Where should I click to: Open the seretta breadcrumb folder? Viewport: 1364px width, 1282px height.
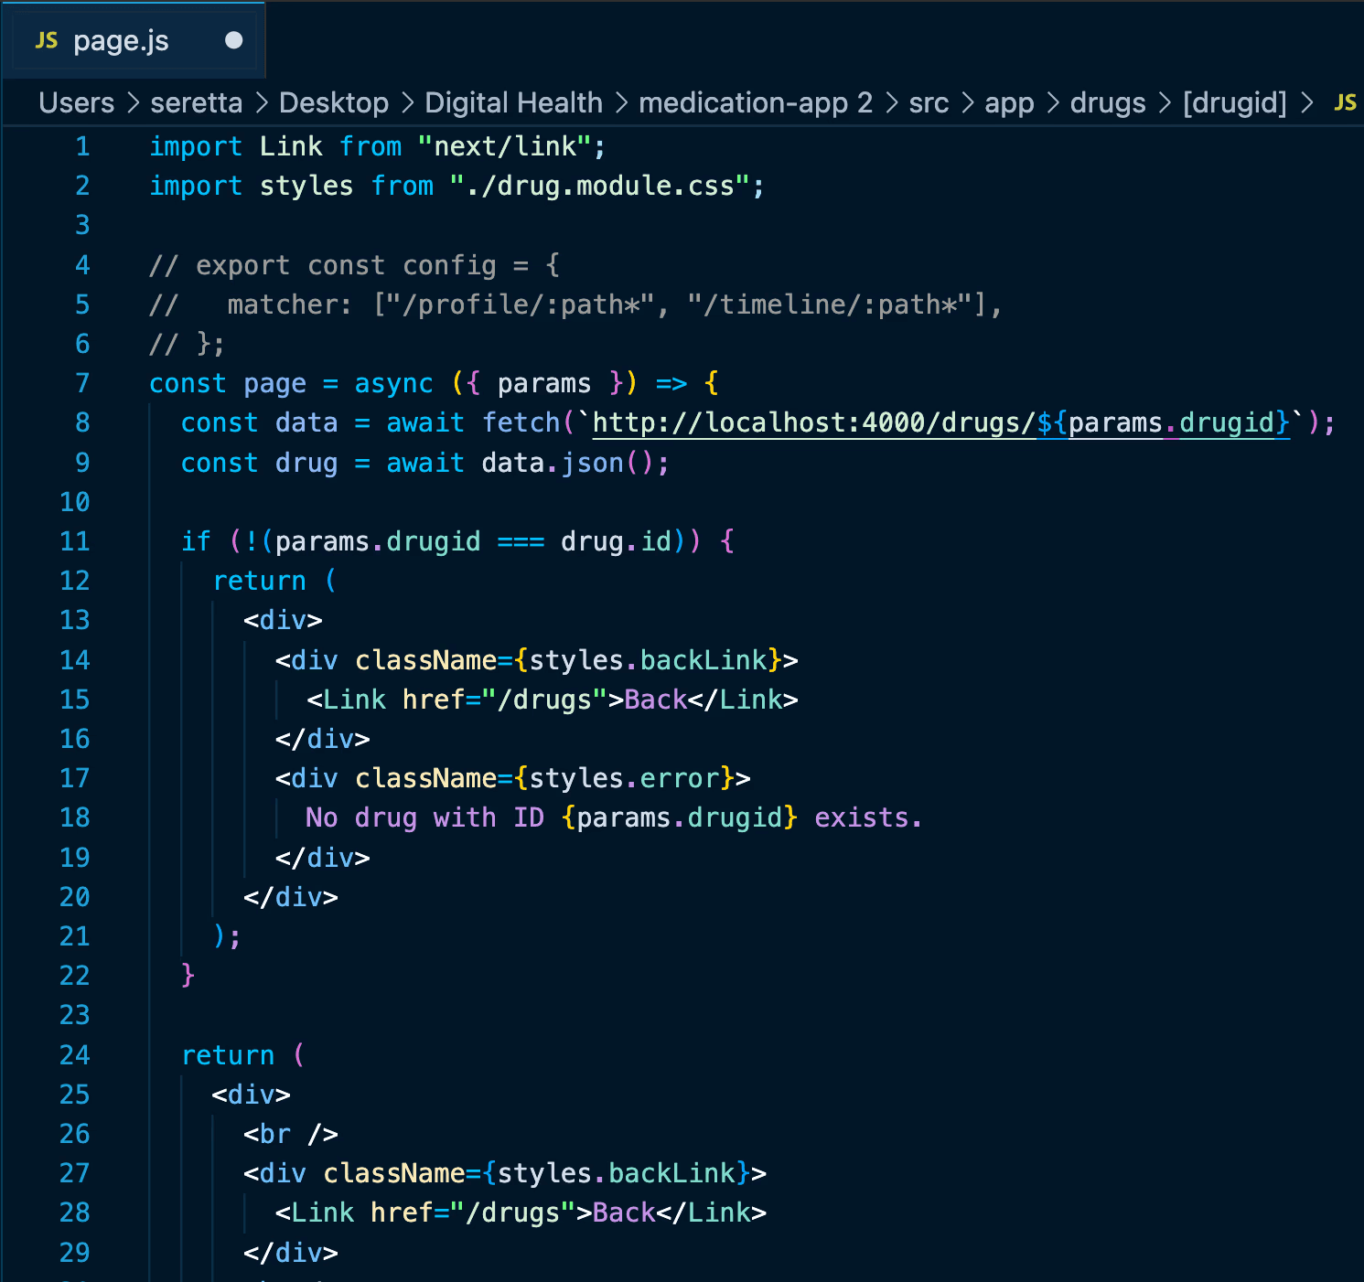click(197, 102)
